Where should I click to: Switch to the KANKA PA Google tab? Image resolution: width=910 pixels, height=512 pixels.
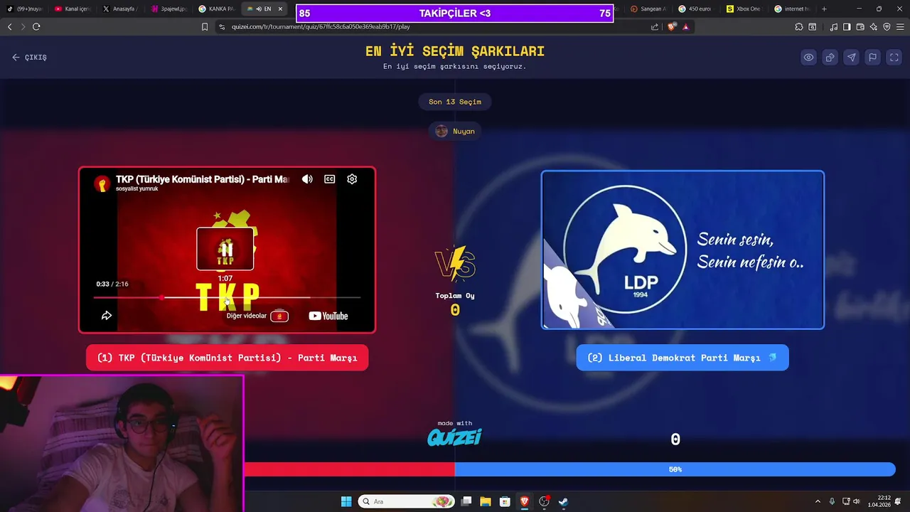click(217, 9)
